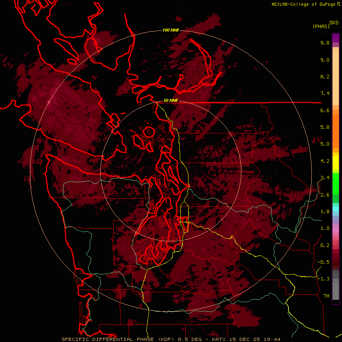Select the 6.6 scale label
The height and width of the screenshot is (342, 342).
[325, 110]
